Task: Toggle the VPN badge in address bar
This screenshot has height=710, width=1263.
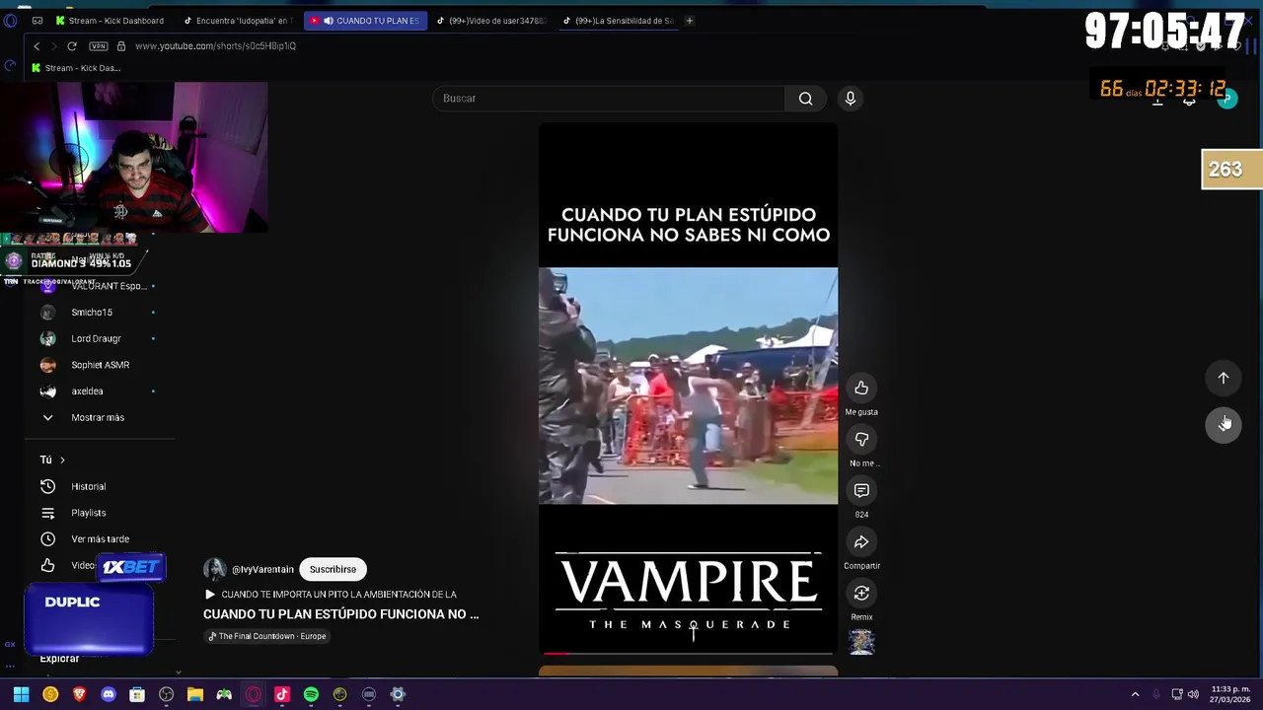Action: pos(99,46)
